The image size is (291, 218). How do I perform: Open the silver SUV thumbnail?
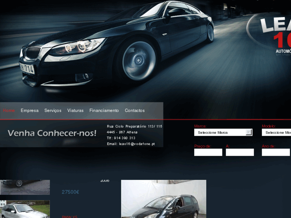click(x=25, y=209)
